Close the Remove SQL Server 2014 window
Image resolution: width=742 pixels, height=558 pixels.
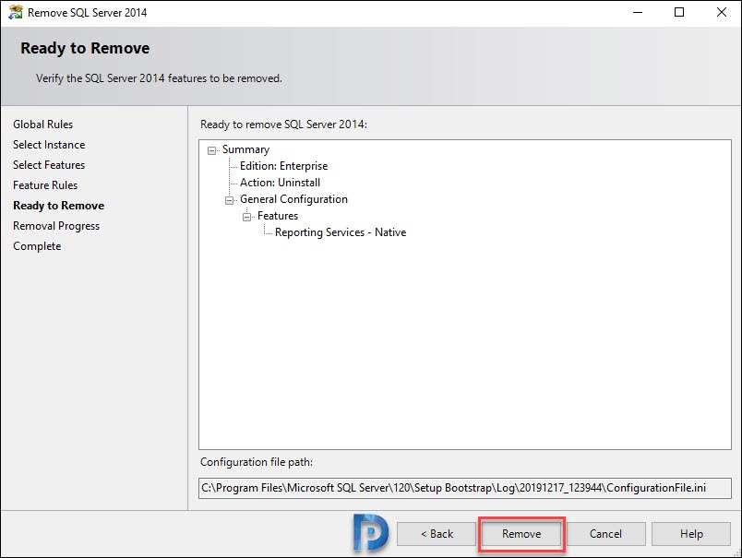(x=721, y=12)
